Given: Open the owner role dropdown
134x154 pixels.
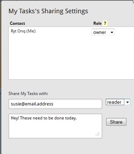Looking at the screenshot, I should (103, 32).
